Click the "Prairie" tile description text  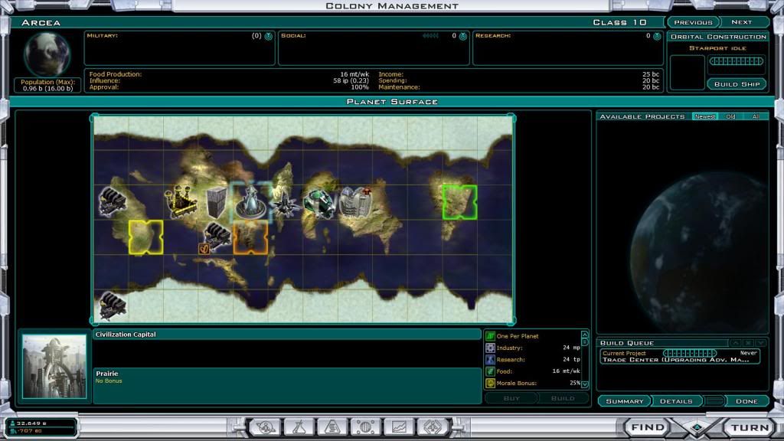[x=107, y=374]
